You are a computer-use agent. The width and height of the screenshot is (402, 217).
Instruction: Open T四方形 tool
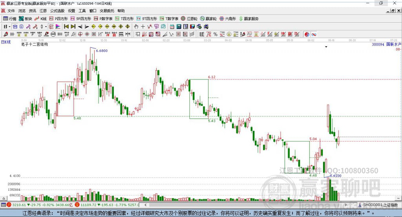tap(124, 19)
